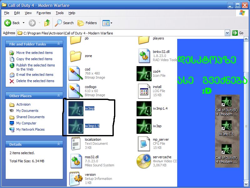Collapse the Details panel
The image size is (250, 188).
pos(58,144)
